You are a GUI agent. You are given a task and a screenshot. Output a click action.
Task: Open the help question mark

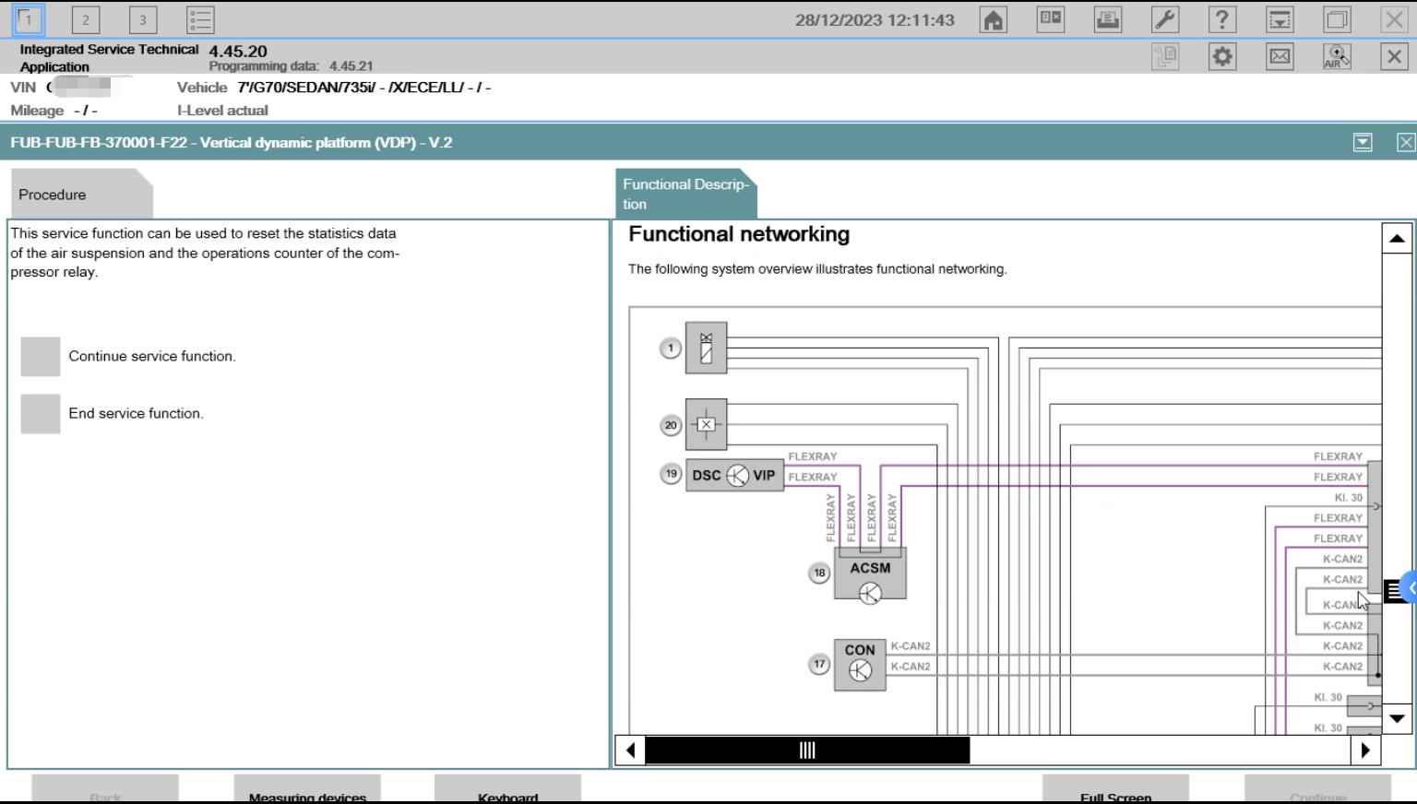click(1222, 19)
